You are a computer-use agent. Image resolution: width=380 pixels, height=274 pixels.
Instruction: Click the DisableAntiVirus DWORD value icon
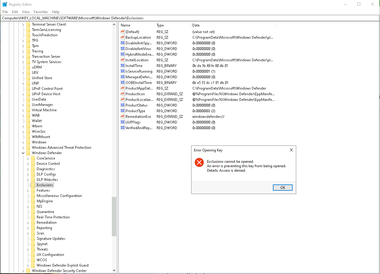pos(122,48)
